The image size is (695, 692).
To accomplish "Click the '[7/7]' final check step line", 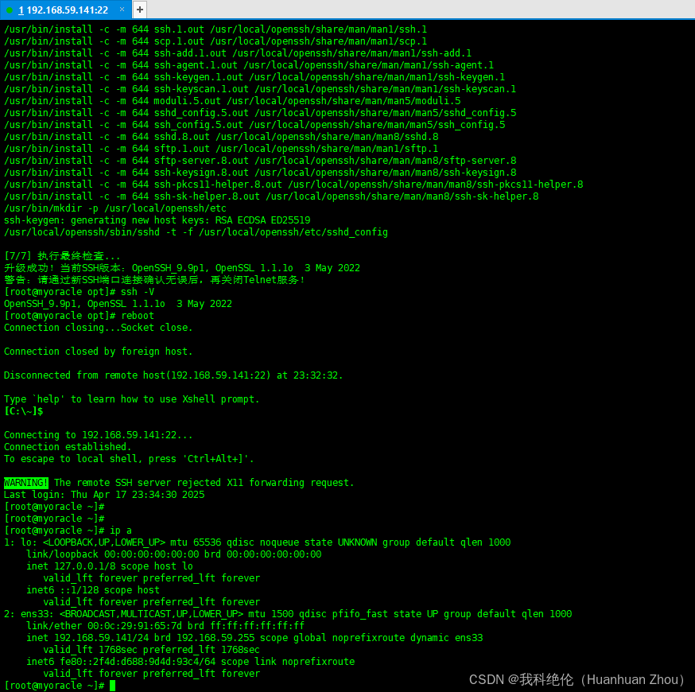I will coord(62,256).
